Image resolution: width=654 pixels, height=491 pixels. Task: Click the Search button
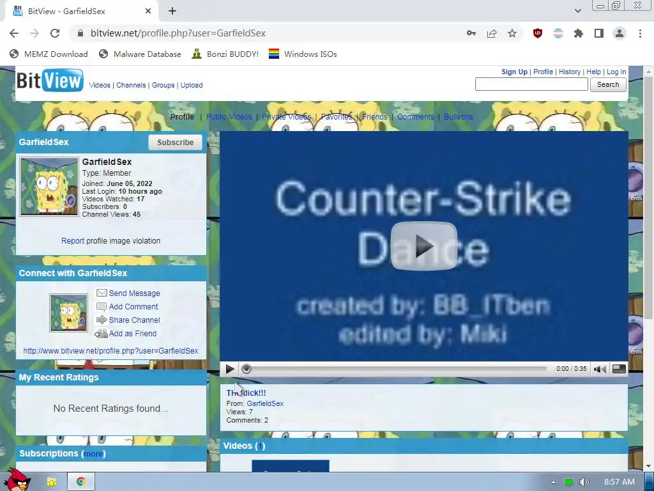click(x=608, y=84)
